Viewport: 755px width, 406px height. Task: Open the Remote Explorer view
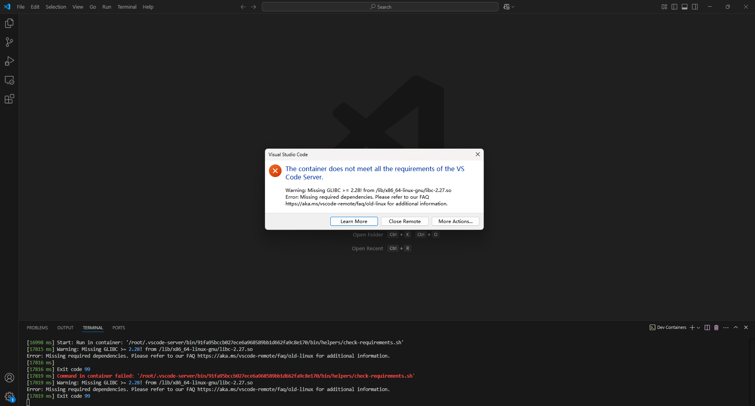pos(9,80)
